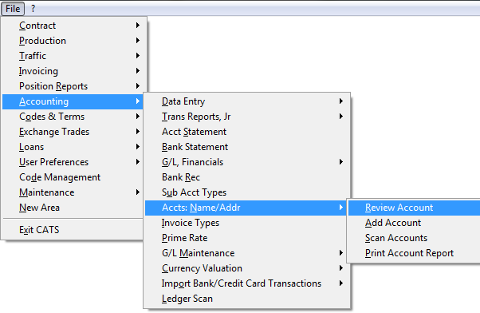
Task: Expand Trans Reports, Jr submenu
Action: (246, 117)
